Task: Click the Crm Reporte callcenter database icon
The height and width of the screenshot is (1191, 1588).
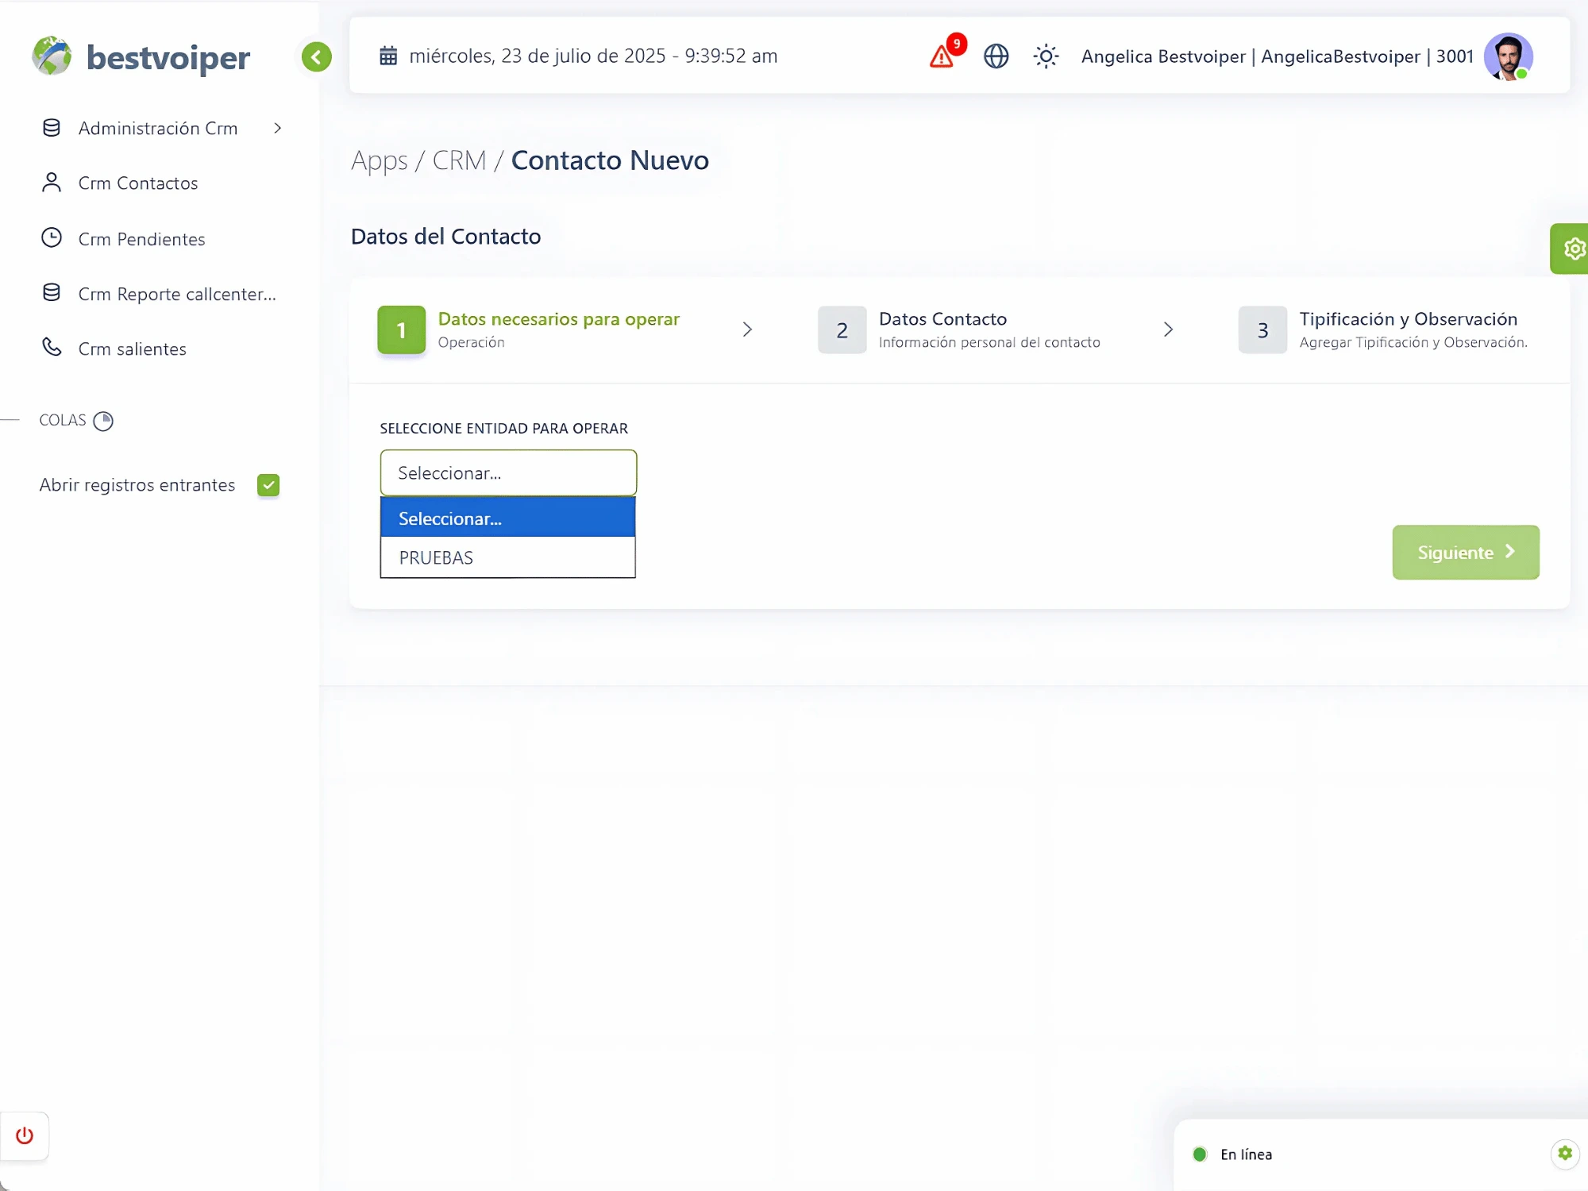Action: (52, 293)
